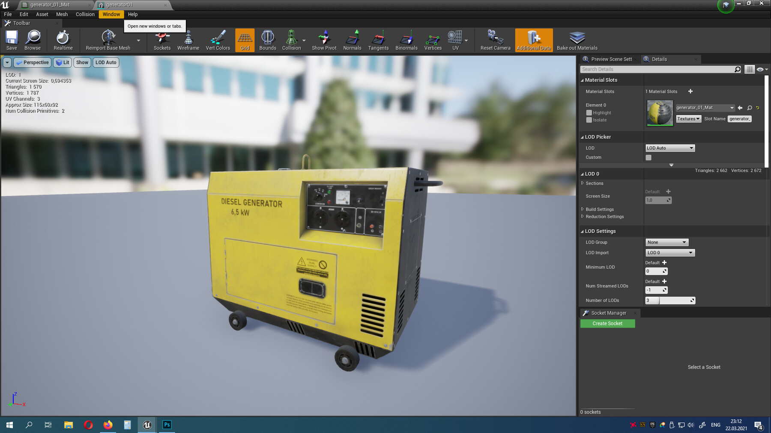The width and height of the screenshot is (771, 433).
Task: Select Bake out Materials
Action: [577, 40]
